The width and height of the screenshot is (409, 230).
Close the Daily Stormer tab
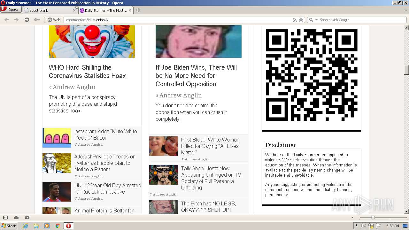click(x=130, y=10)
